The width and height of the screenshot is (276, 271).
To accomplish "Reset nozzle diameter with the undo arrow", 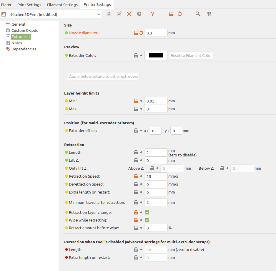I will point(141,33).
